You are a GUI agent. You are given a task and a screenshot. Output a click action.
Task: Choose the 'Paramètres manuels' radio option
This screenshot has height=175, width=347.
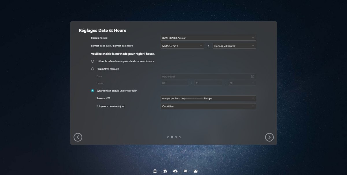coord(93,69)
